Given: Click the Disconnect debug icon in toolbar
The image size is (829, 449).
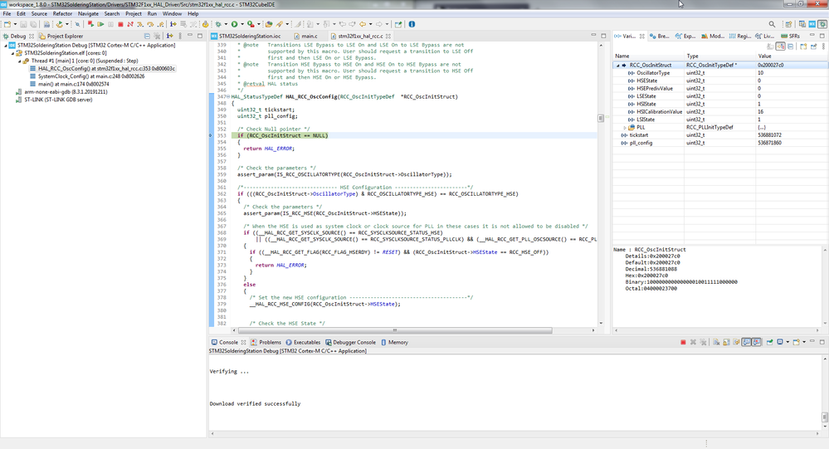Looking at the screenshot, I should (130, 24).
